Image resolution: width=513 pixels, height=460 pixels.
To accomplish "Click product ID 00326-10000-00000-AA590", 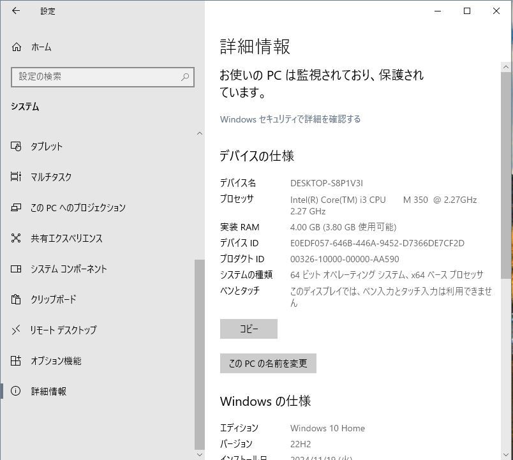I will 345,259.
